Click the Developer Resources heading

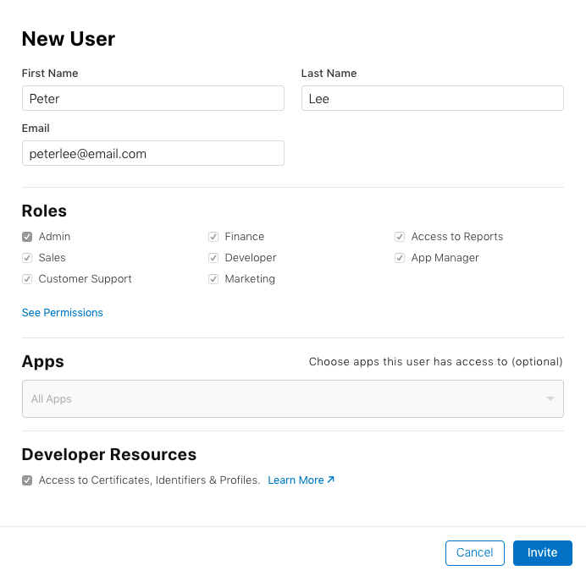[x=109, y=454]
